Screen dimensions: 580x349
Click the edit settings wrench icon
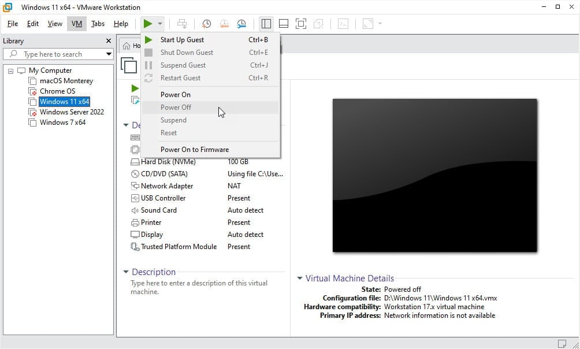(x=135, y=101)
